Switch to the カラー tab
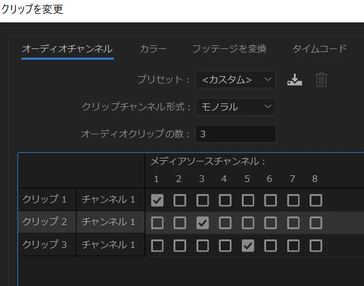364x286 pixels. tap(153, 49)
